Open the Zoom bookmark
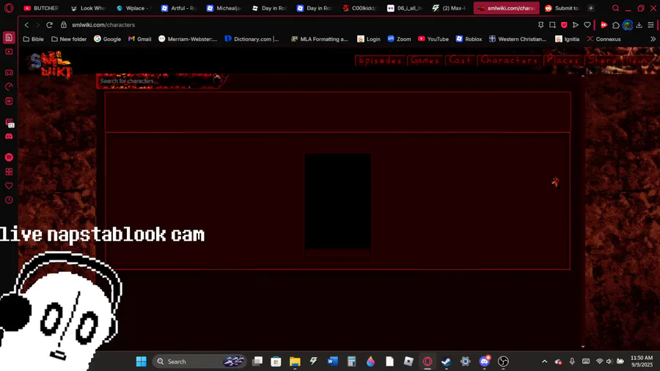 tap(399, 39)
